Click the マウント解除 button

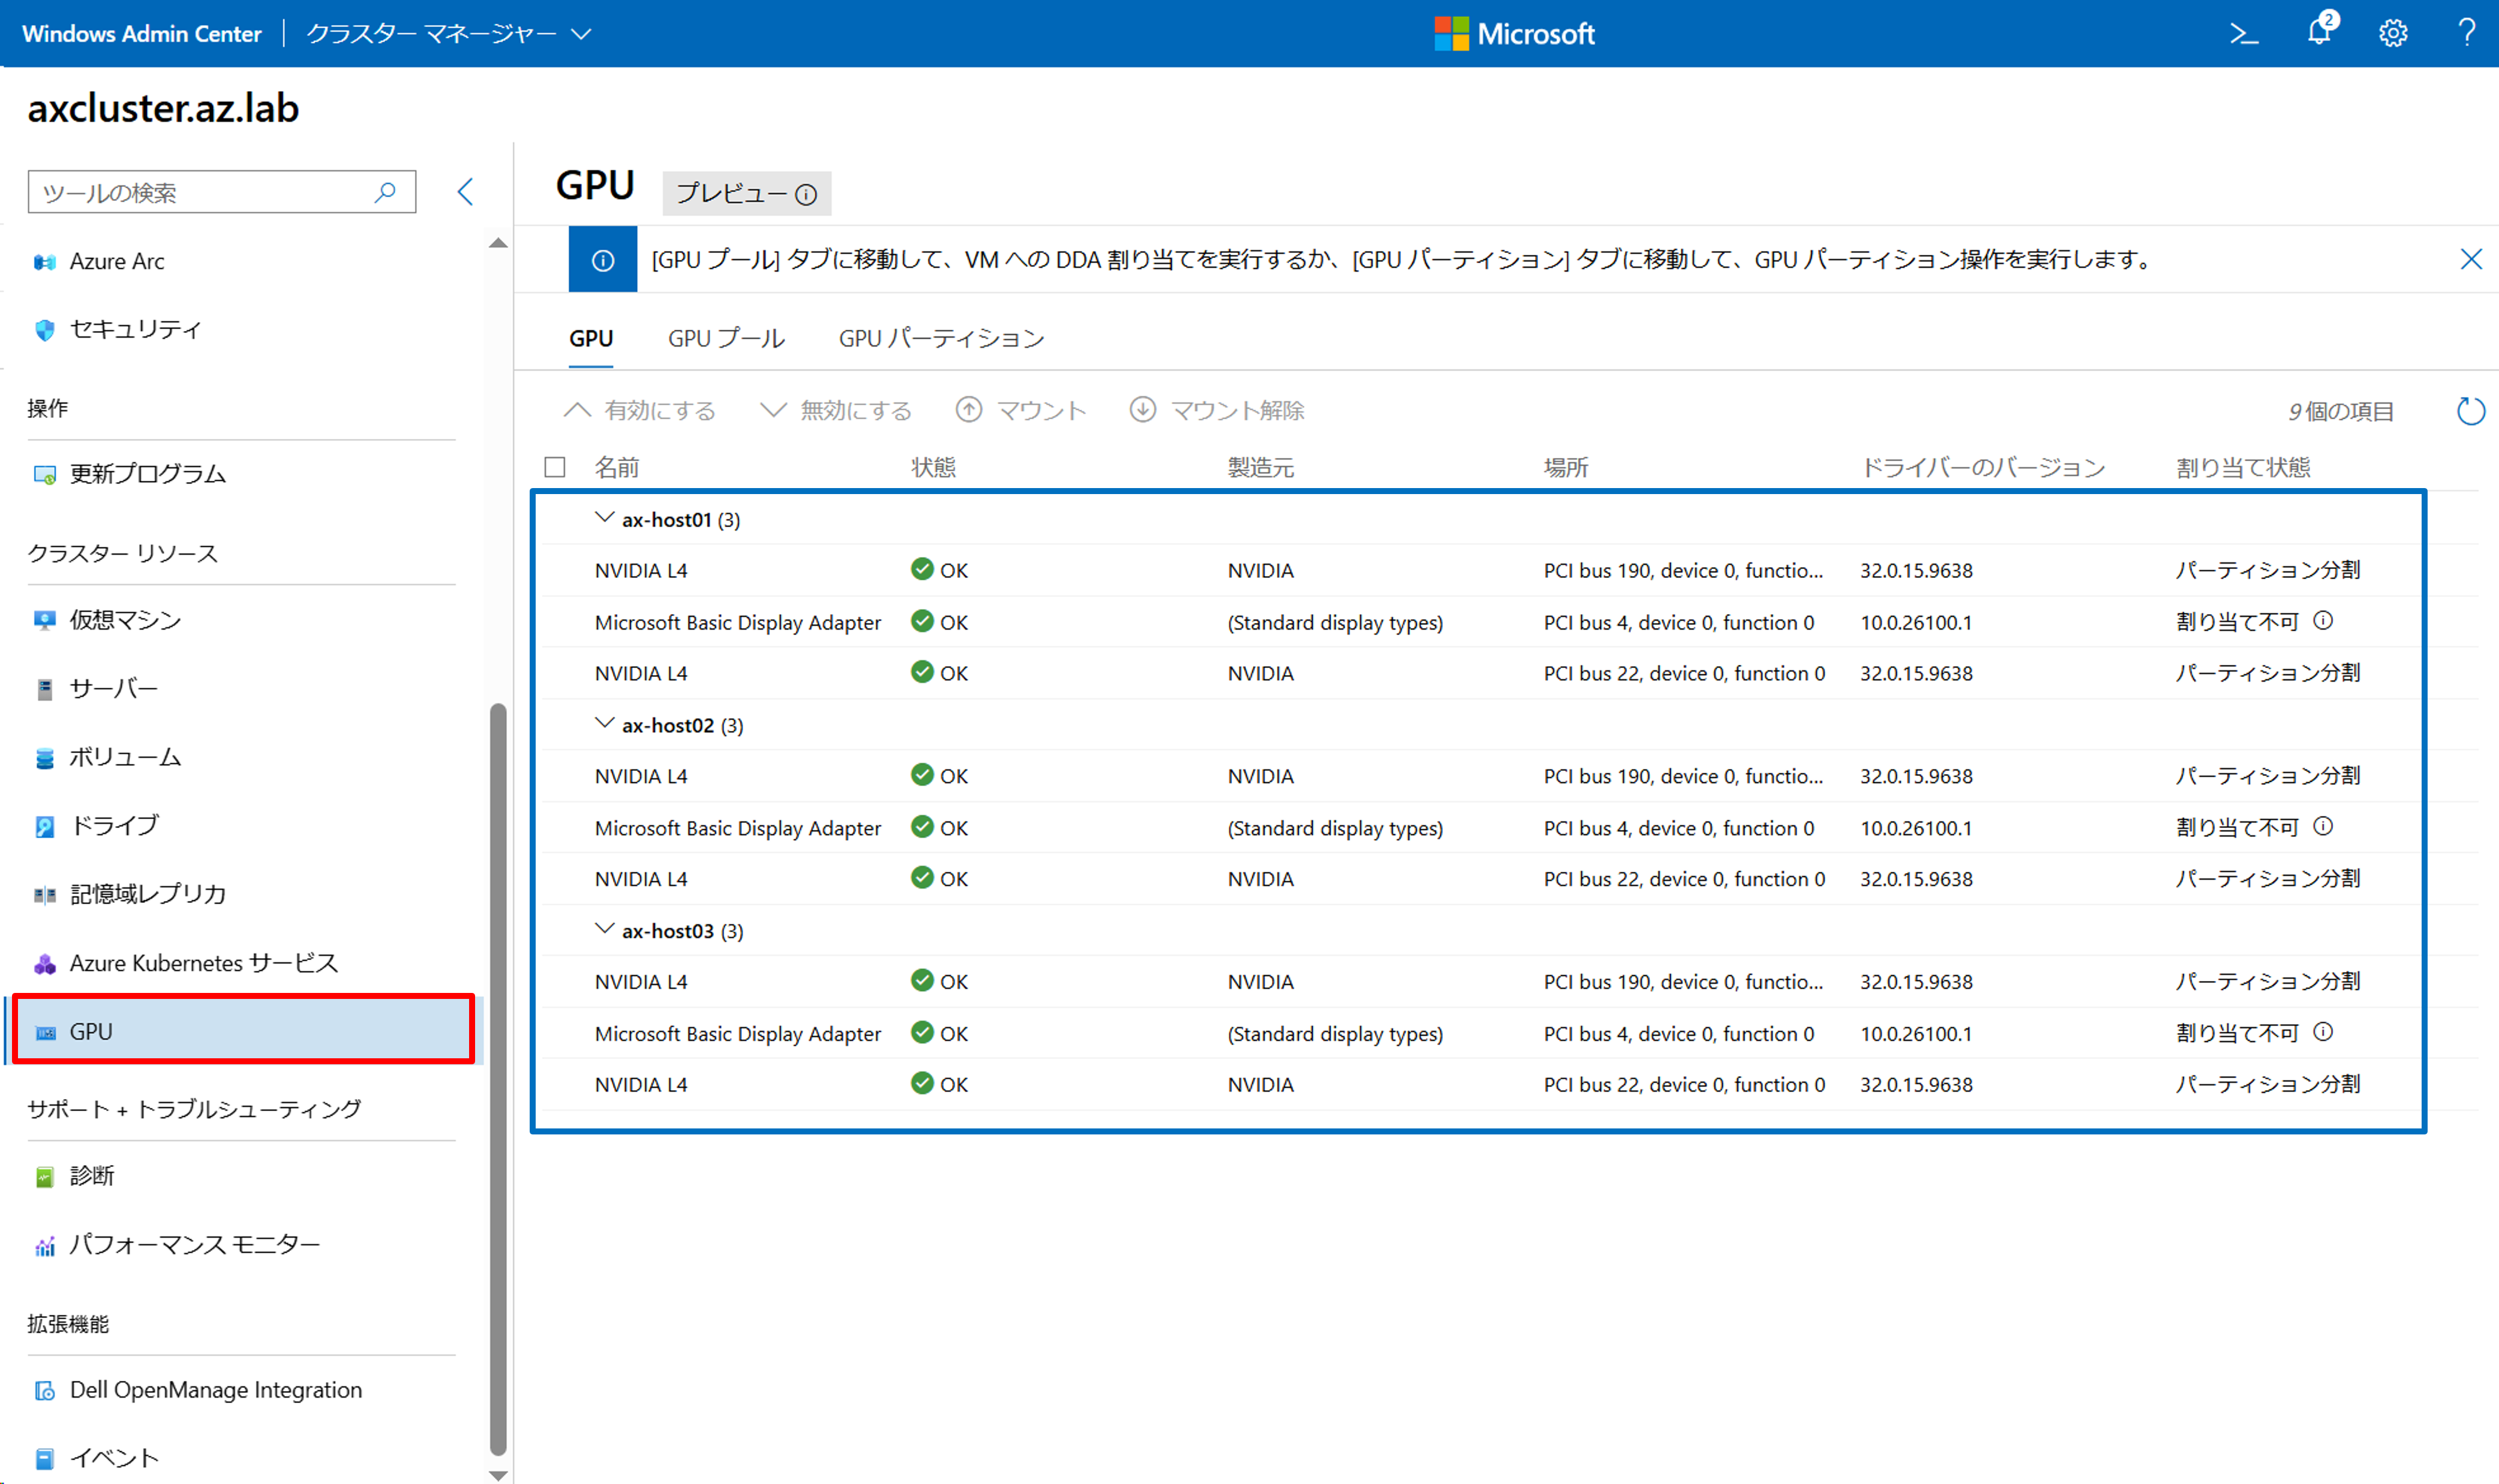click(x=1218, y=411)
